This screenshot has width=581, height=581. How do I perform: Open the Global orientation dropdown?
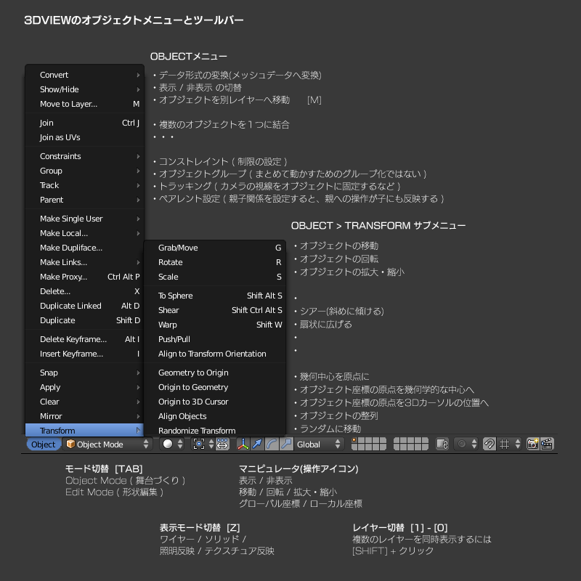pos(319,444)
